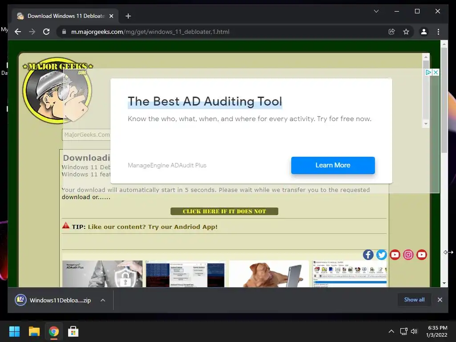Open File Explorer from the taskbar
This screenshot has height=342, width=456.
pos(34,331)
